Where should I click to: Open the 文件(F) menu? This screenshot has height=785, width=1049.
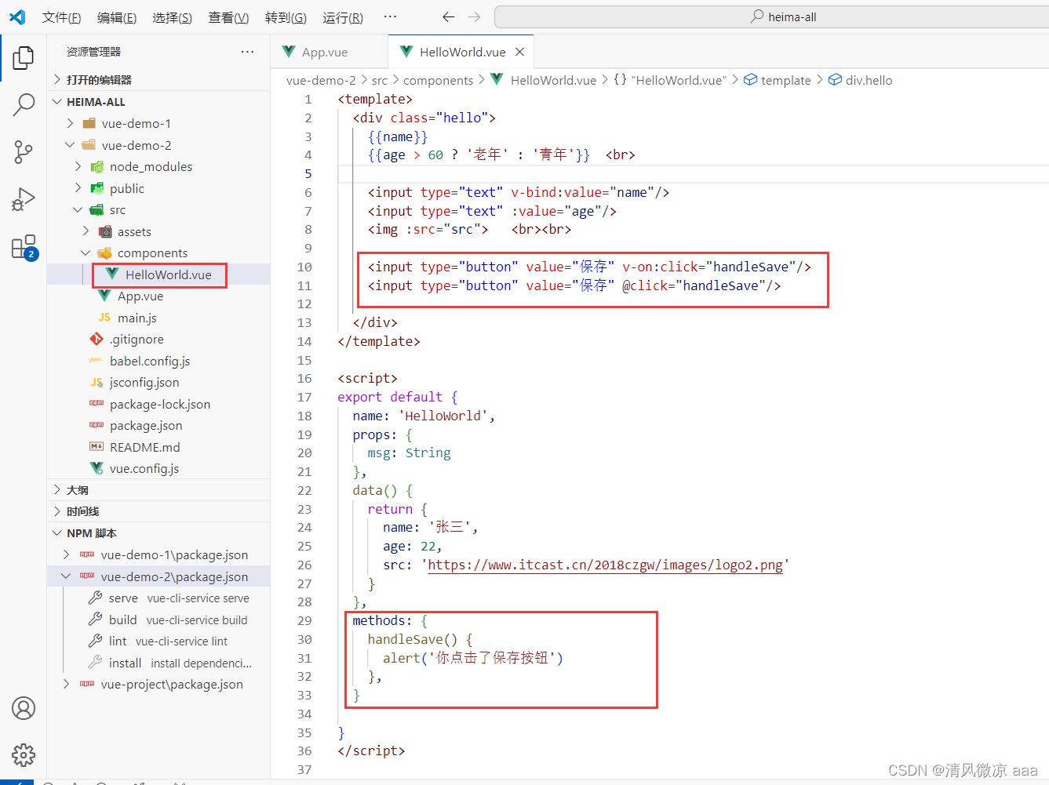point(61,17)
